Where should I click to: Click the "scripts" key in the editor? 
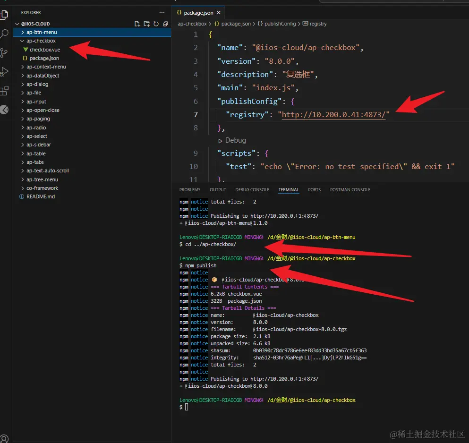click(236, 153)
